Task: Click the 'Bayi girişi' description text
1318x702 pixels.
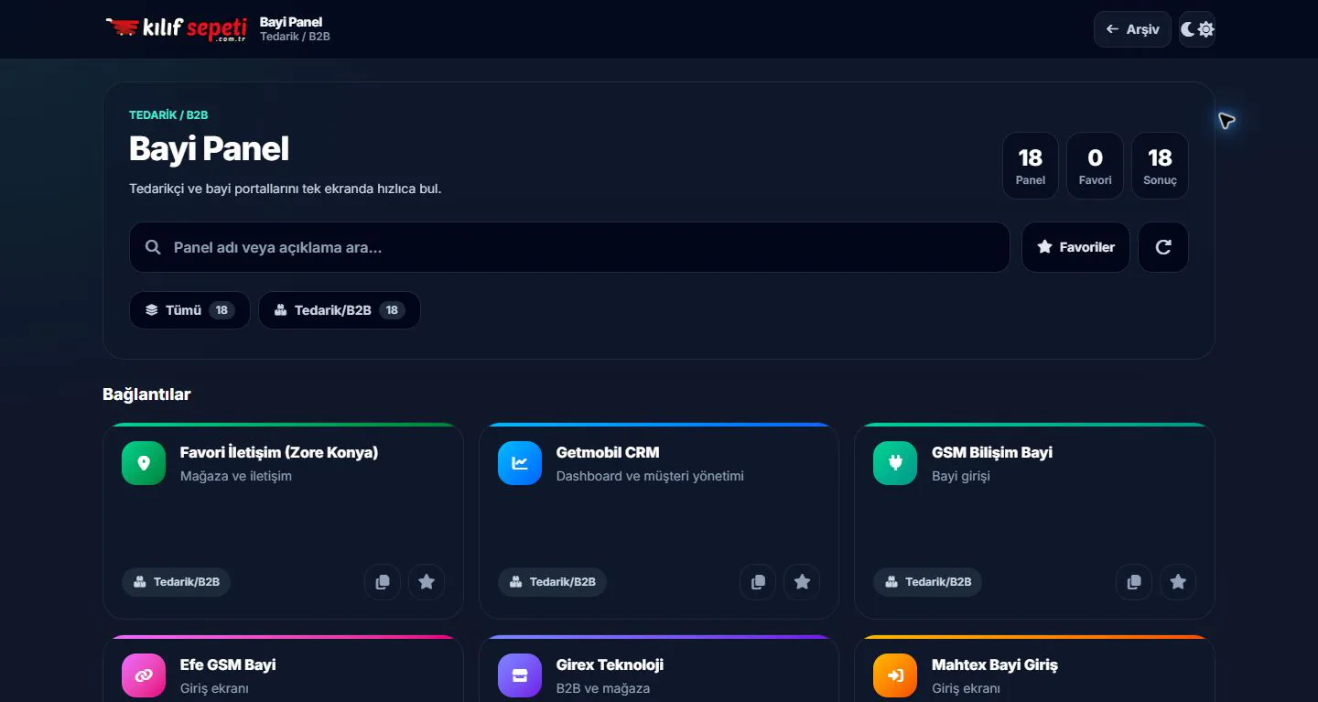Action: pos(961,476)
